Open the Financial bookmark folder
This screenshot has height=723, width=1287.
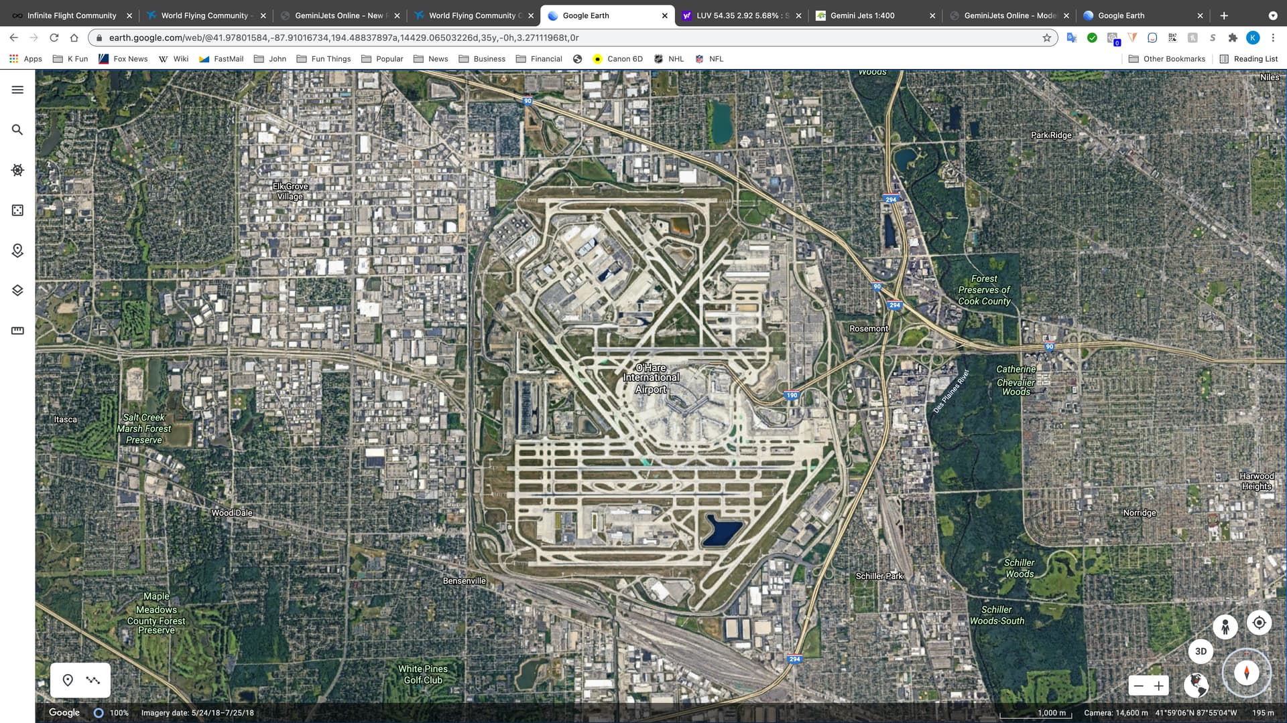[x=539, y=59]
